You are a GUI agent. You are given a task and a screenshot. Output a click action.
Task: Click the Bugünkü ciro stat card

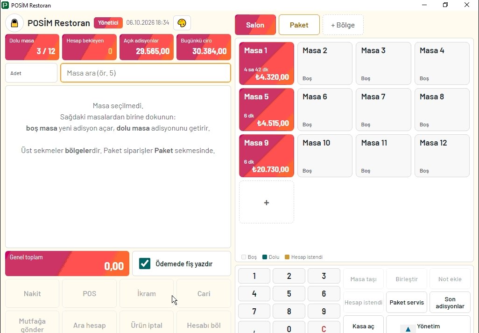tap(204, 47)
